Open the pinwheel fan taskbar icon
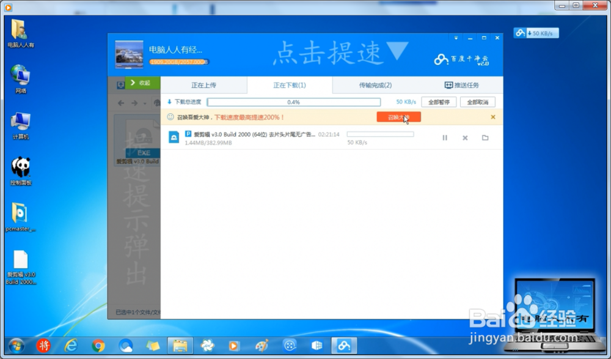Viewport: 611px width, 359px height. click(x=207, y=346)
